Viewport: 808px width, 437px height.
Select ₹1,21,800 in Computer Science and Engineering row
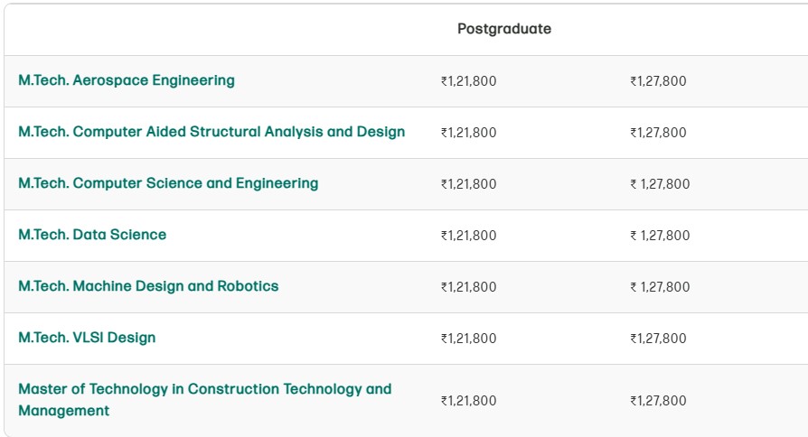tap(468, 184)
